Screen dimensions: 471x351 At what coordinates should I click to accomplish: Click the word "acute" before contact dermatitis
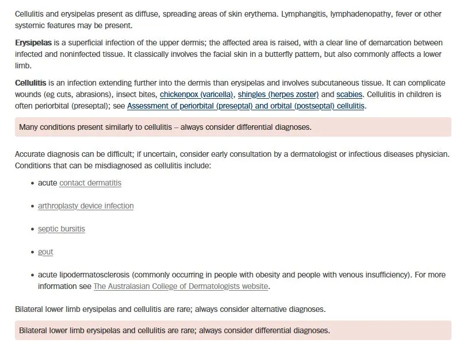point(48,183)
